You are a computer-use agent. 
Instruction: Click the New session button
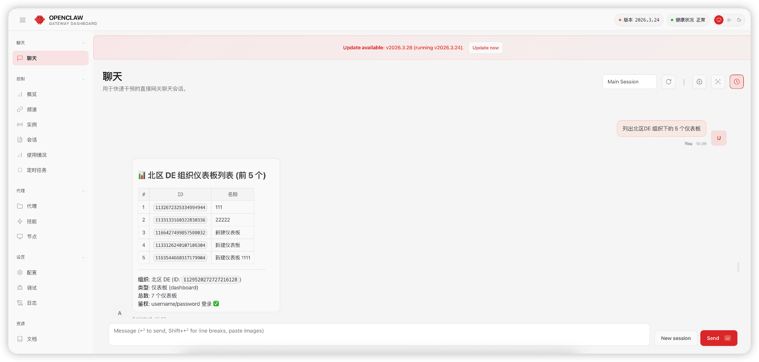676,338
